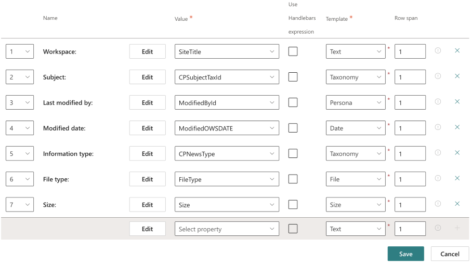472x264 pixels.
Task: Expand the Persona template dropdown
Action: pos(356,103)
